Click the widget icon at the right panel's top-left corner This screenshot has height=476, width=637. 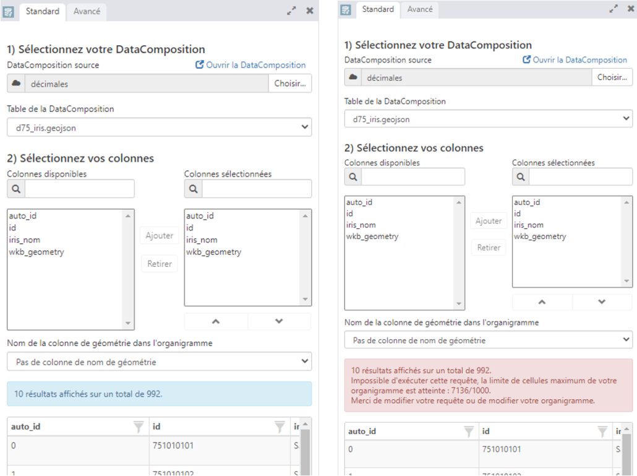[346, 10]
